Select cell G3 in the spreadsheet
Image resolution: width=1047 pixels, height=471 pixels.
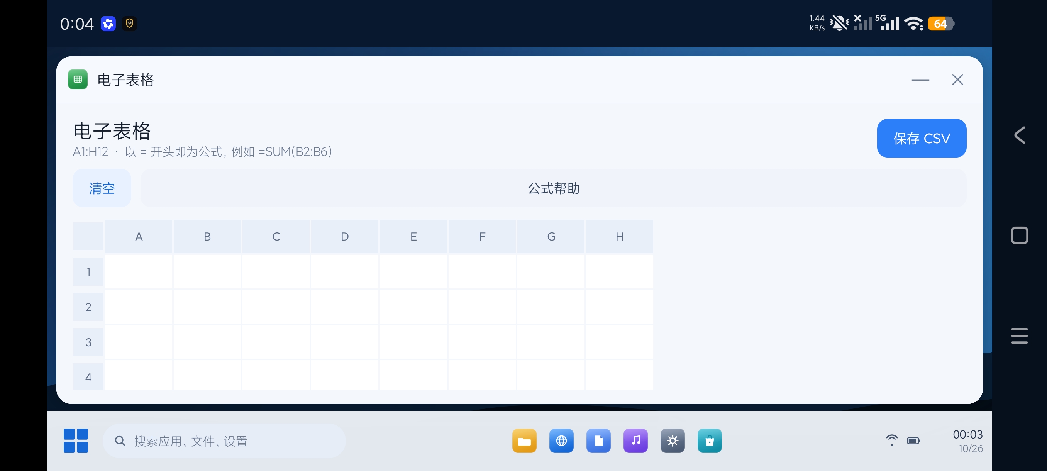coord(551,342)
